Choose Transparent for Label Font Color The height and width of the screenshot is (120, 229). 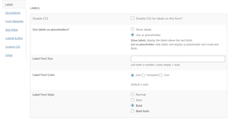tap(143, 75)
